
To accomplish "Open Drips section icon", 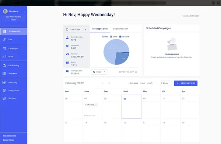I will pos(4,56).
